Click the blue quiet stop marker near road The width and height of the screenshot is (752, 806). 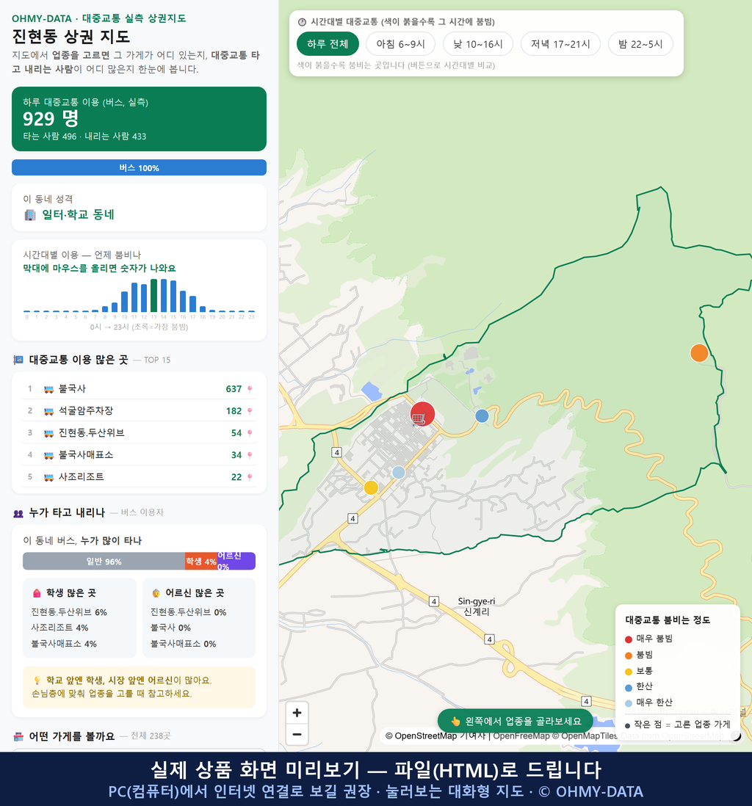pyautogui.click(x=482, y=416)
